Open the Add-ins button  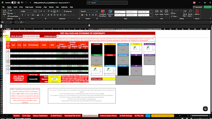point(197,12)
